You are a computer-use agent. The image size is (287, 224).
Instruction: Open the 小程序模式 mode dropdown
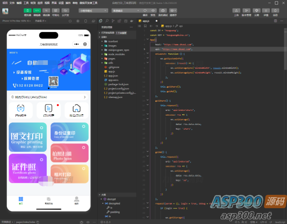pyautogui.click(x=93, y=10)
